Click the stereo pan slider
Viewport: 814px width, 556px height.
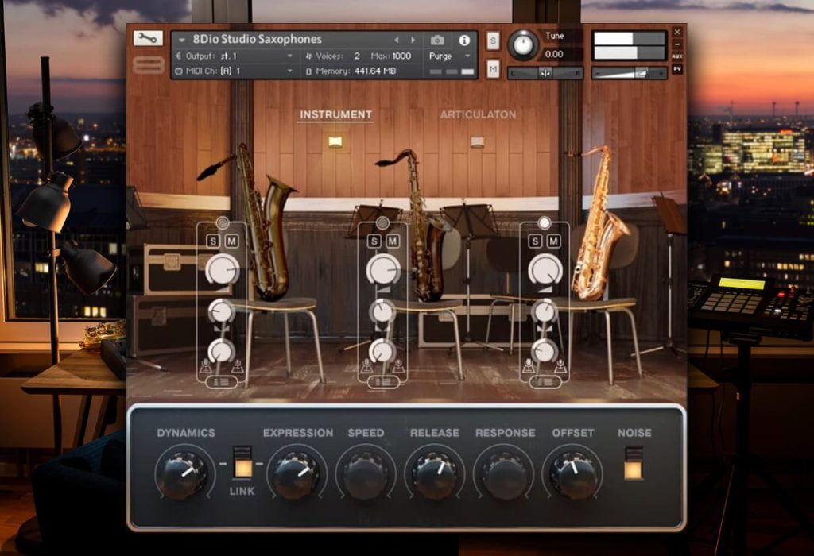[545, 73]
